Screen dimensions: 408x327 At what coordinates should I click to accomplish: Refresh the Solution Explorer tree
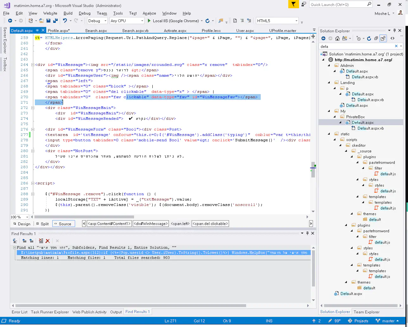tap(369, 38)
